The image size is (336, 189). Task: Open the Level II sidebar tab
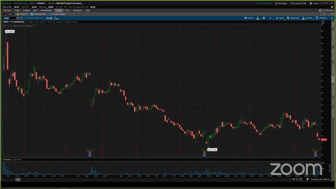click(x=333, y=102)
